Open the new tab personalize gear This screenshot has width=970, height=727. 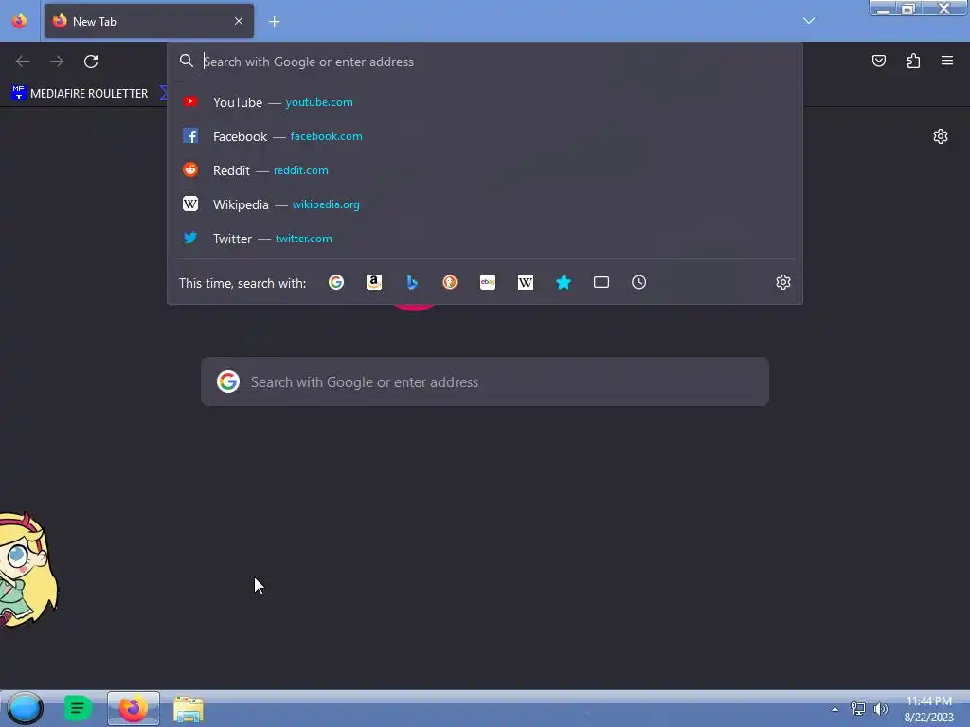pyautogui.click(x=941, y=136)
